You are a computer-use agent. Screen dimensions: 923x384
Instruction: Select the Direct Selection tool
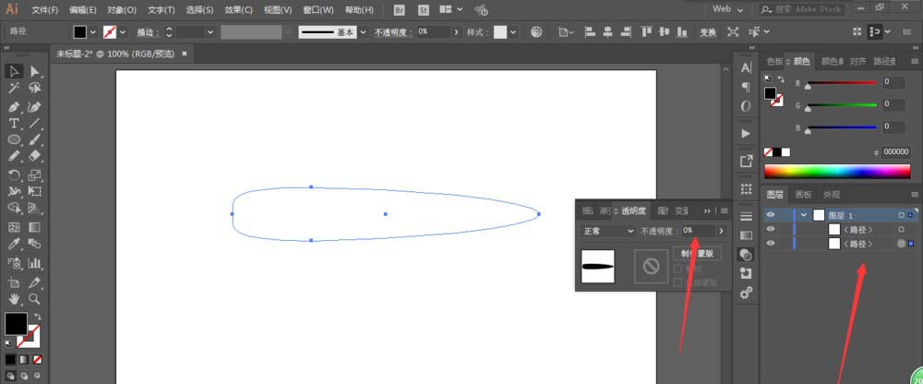click(x=35, y=71)
